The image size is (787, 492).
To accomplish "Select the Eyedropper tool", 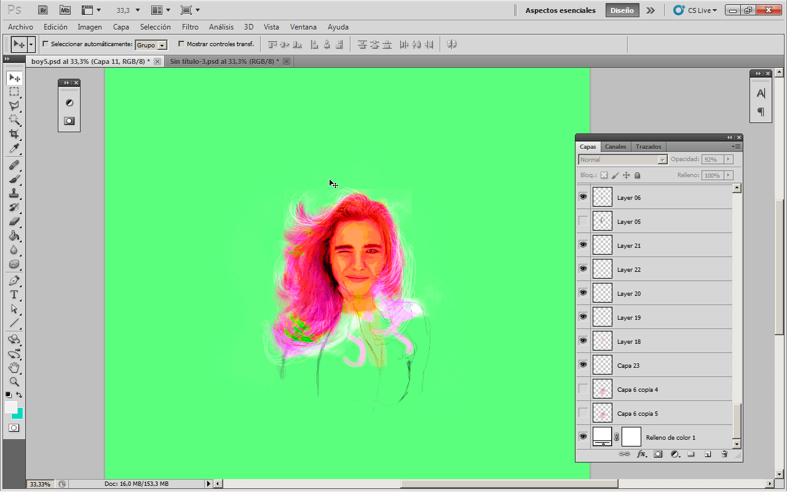I will [14, 148].
